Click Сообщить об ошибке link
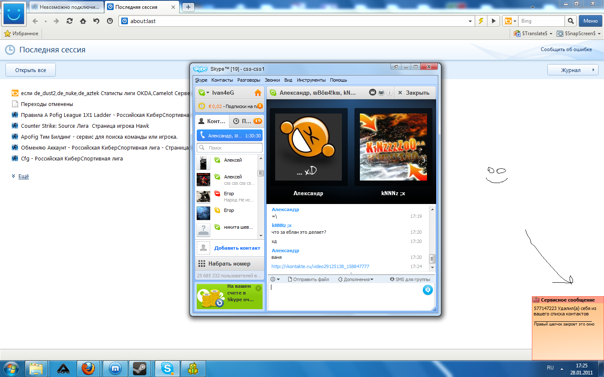Screen dimensions: 604x377 click(x=566, y=49)
